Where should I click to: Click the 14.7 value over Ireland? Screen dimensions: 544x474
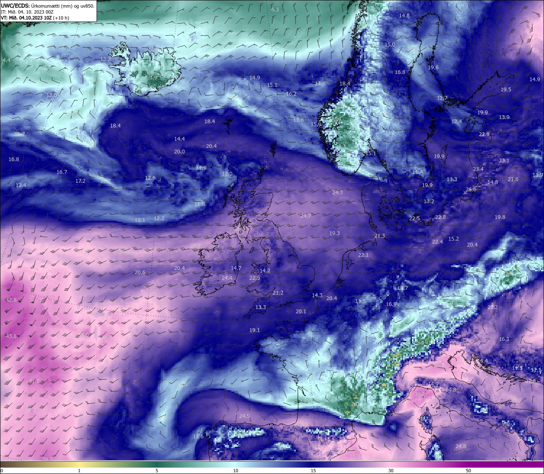tap(236, 268)
